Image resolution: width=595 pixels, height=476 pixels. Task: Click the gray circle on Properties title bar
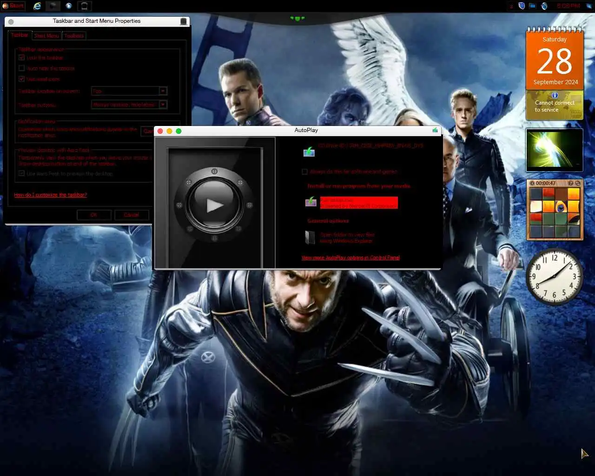click(11, 21)
